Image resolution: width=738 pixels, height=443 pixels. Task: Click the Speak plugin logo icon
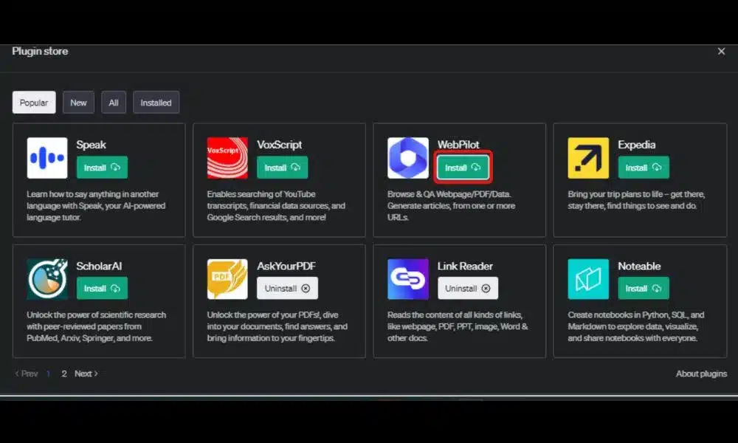[47, 158]
